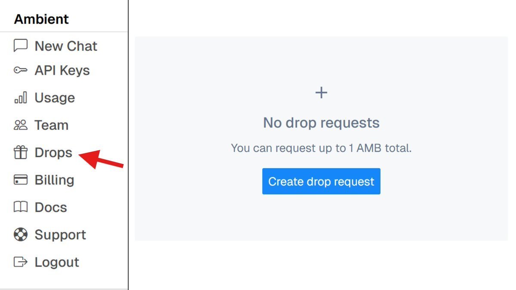The image size is (516, 290).
Task: Click the Logout exit arrow icon
Action: pyautogui.click(x=21, y=262)
